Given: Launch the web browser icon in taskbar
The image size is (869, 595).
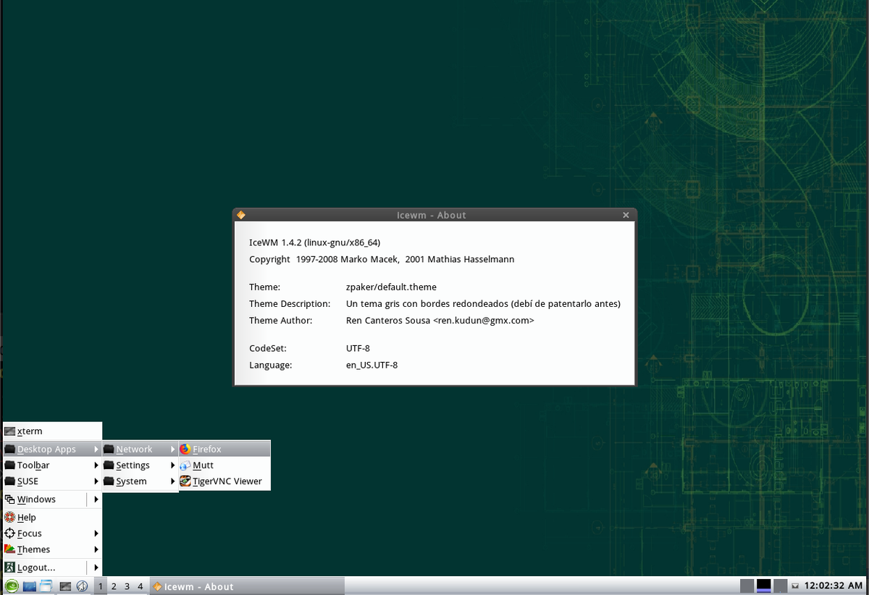Looking at the screenshot, I should (82, 586).
